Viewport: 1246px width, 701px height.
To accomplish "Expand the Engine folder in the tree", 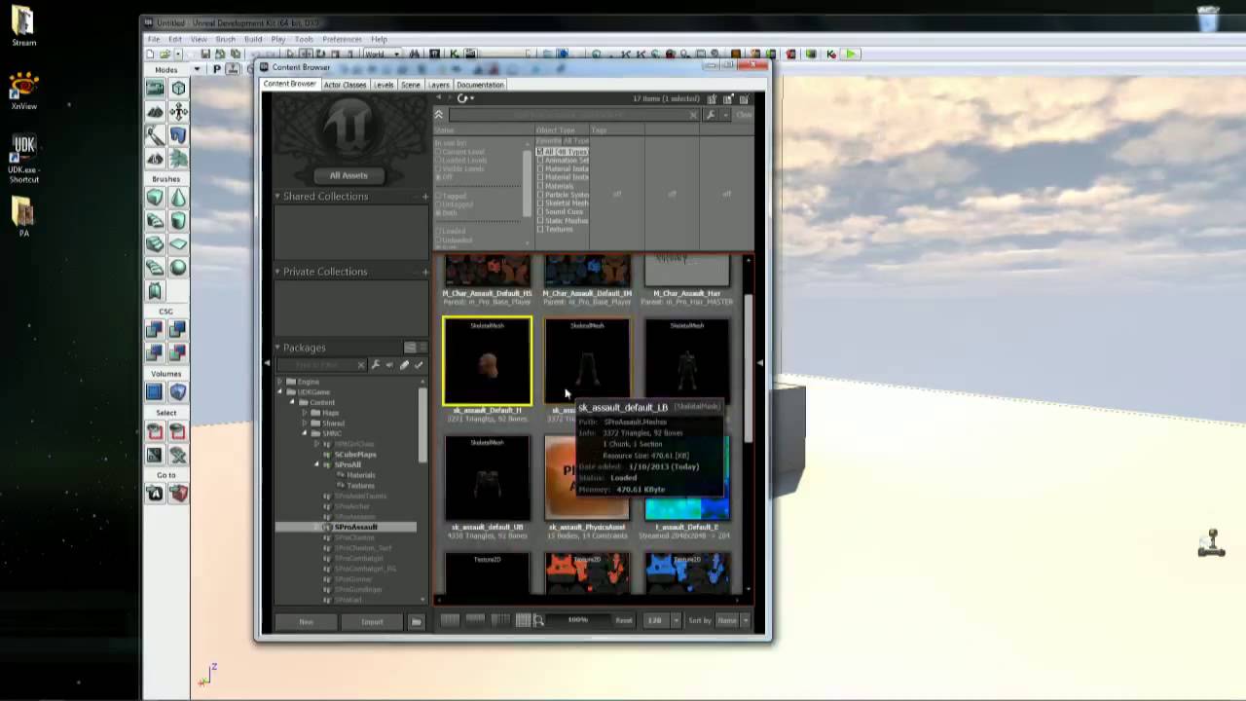I will tap(280, 382).
